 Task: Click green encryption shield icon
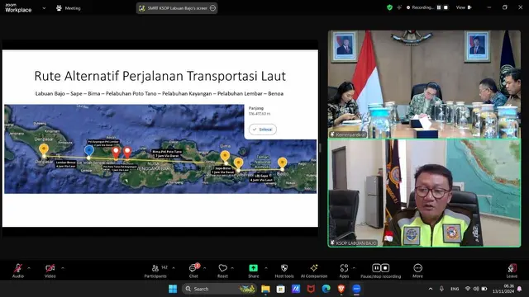(389, 7)
